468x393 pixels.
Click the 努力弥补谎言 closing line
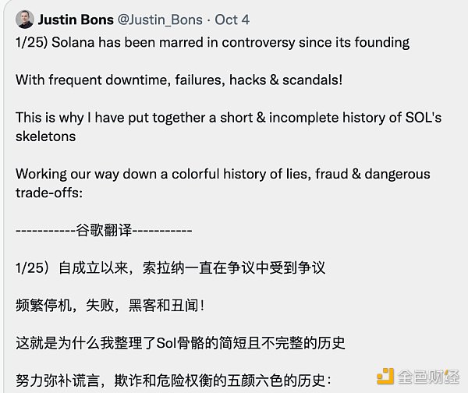[173, 381]
